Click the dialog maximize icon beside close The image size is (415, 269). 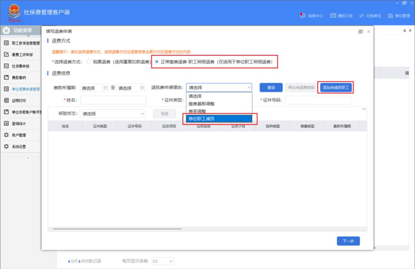[360, 31]
